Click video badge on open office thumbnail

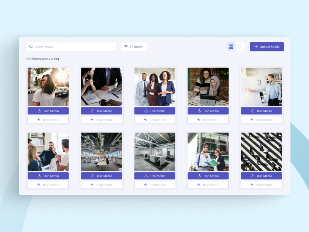click(120, 170)
